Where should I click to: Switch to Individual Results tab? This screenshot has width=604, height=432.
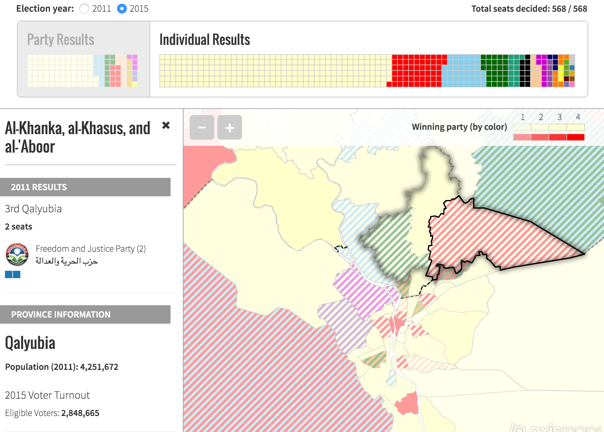pyautogui.click(x=205, y=40)
